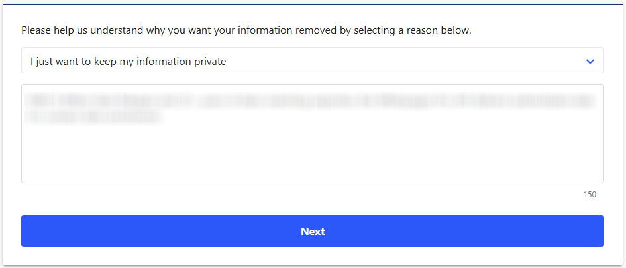
Task: Click the 'Please help us understand' instruction text
Action: click(x=246, y=30)
